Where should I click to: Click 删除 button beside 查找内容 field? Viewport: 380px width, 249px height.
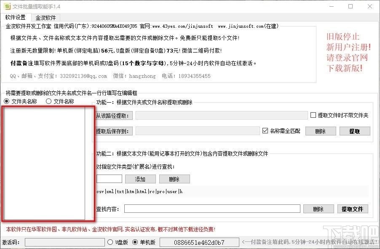point(318,209)
